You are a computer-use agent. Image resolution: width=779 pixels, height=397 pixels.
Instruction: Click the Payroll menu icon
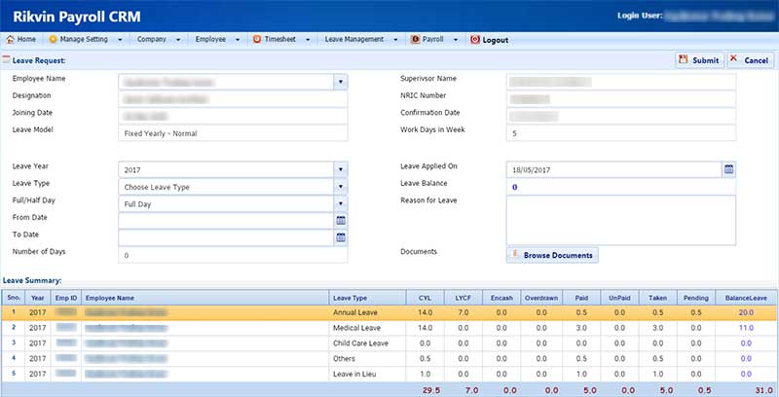416,39
